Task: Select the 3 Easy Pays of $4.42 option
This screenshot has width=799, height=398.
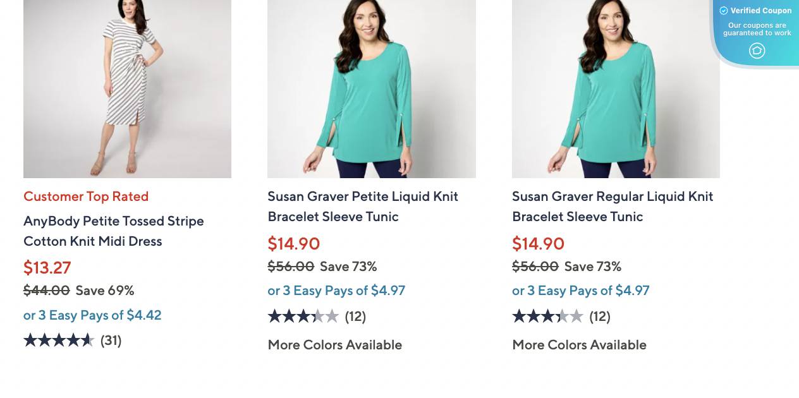Action: pos(92,315)
